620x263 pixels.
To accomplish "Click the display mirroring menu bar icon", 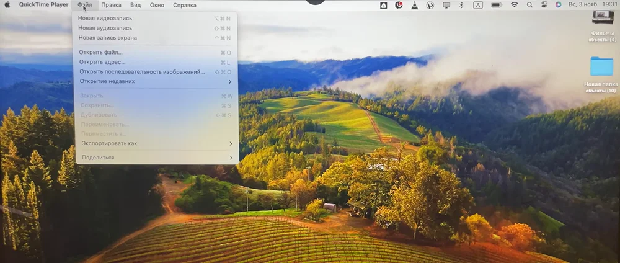I will click(x=446, y=5).
